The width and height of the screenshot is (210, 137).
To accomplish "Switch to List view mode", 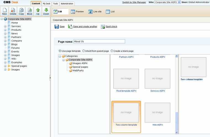I will (x=110, y=12).
